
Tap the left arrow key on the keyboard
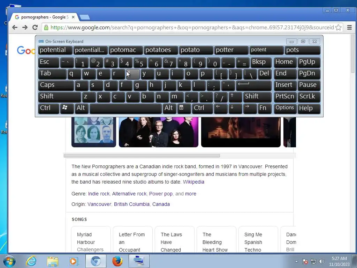[x=221, y=109]
